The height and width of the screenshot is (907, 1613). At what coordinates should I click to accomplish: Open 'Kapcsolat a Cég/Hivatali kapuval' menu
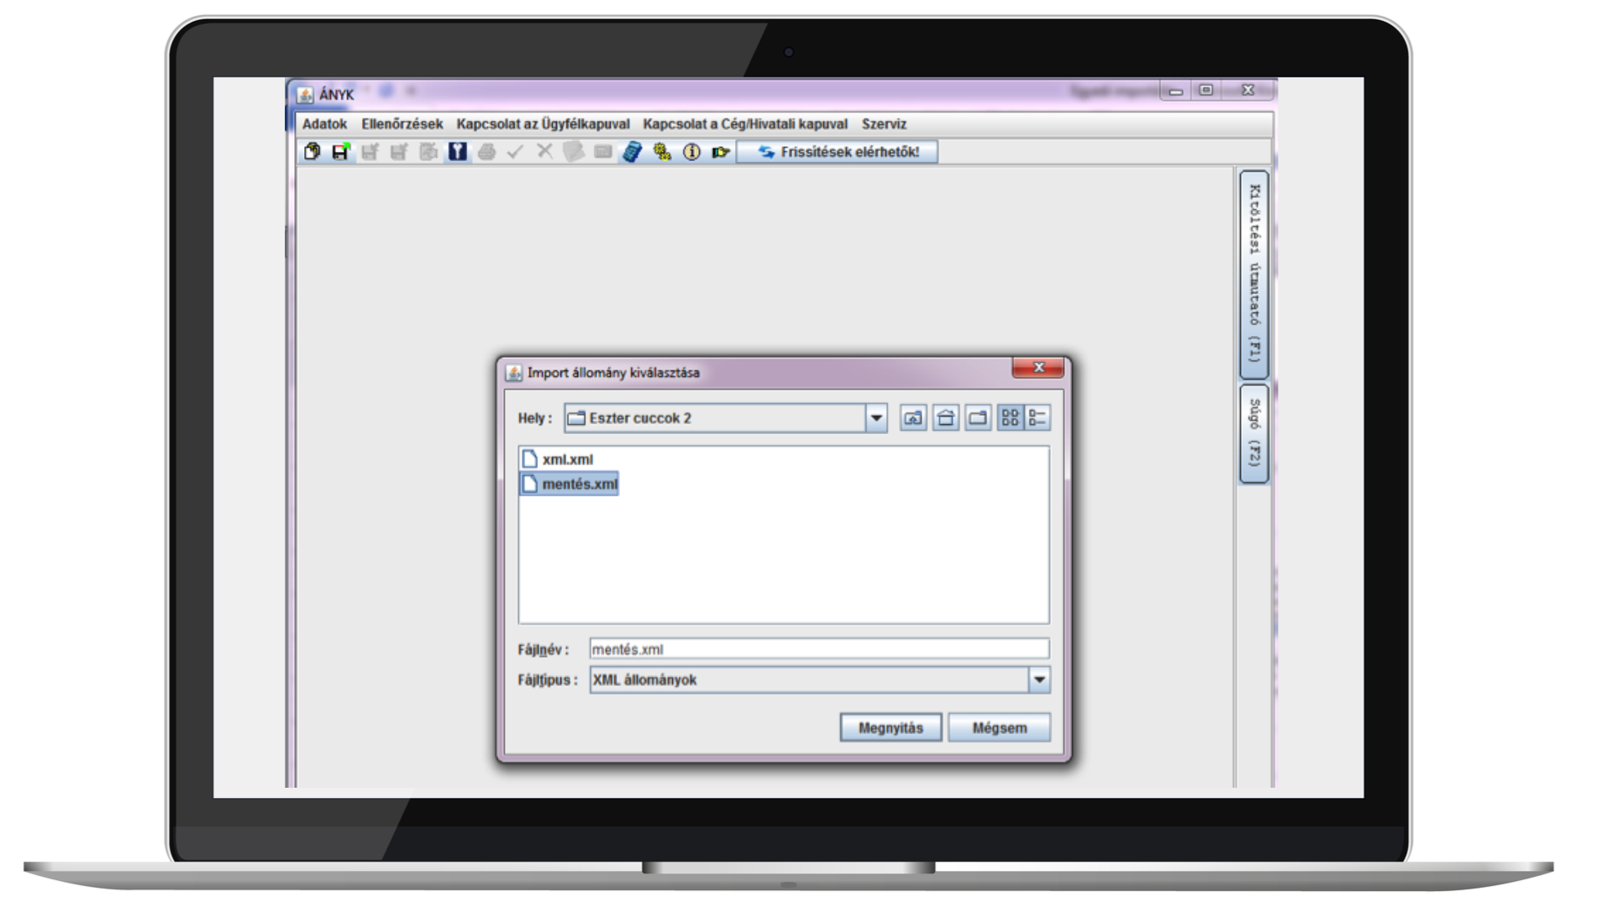[745, 123]
